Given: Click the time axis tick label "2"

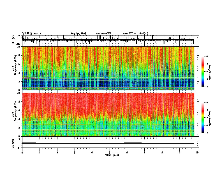Looking at the screenshot, I should coord(57,153).
